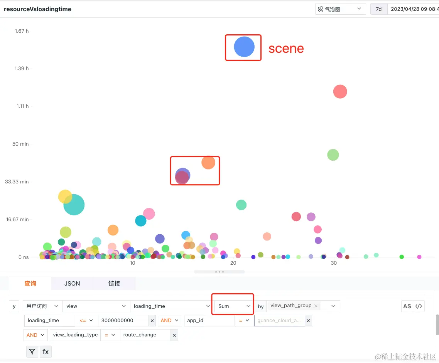Select the large blue scene bubble

[x=244, y=47]
